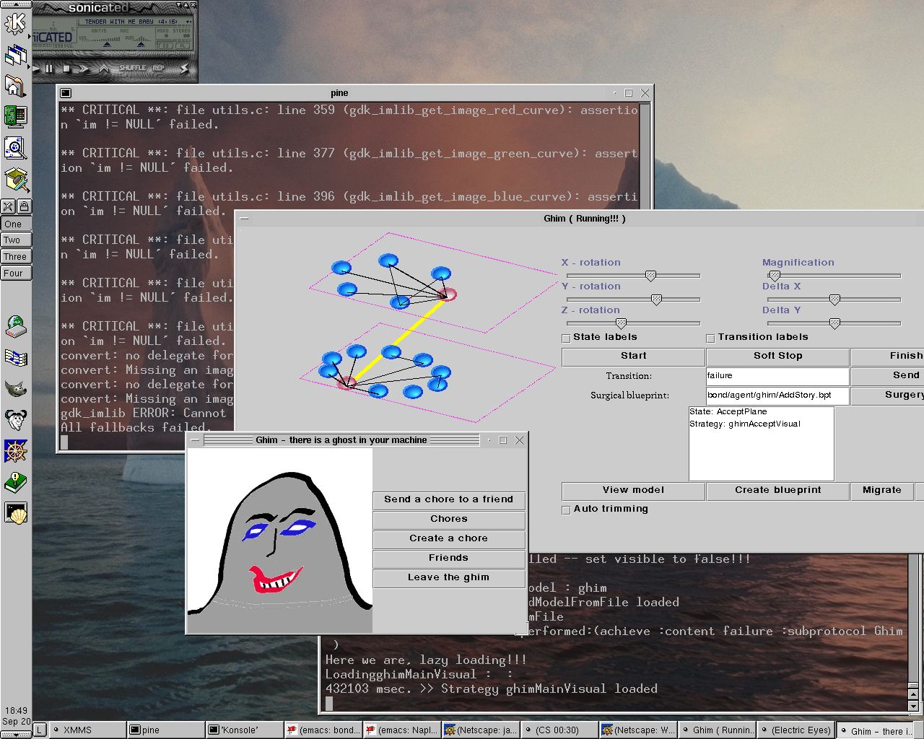924x739 pixels.
Task: Pause playback in XMMS player
Action: pyautogui.click(x=49, y=69)
